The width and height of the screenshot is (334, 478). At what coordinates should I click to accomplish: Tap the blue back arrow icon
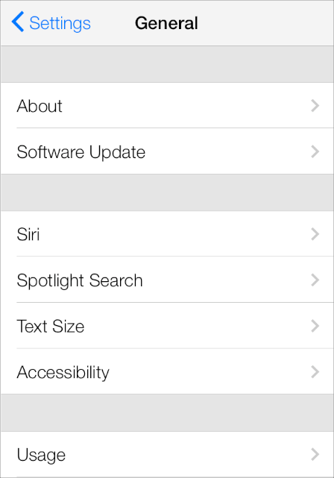[x=18, y=22]
